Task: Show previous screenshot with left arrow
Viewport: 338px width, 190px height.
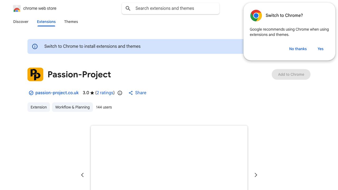Action: [82, 175]
